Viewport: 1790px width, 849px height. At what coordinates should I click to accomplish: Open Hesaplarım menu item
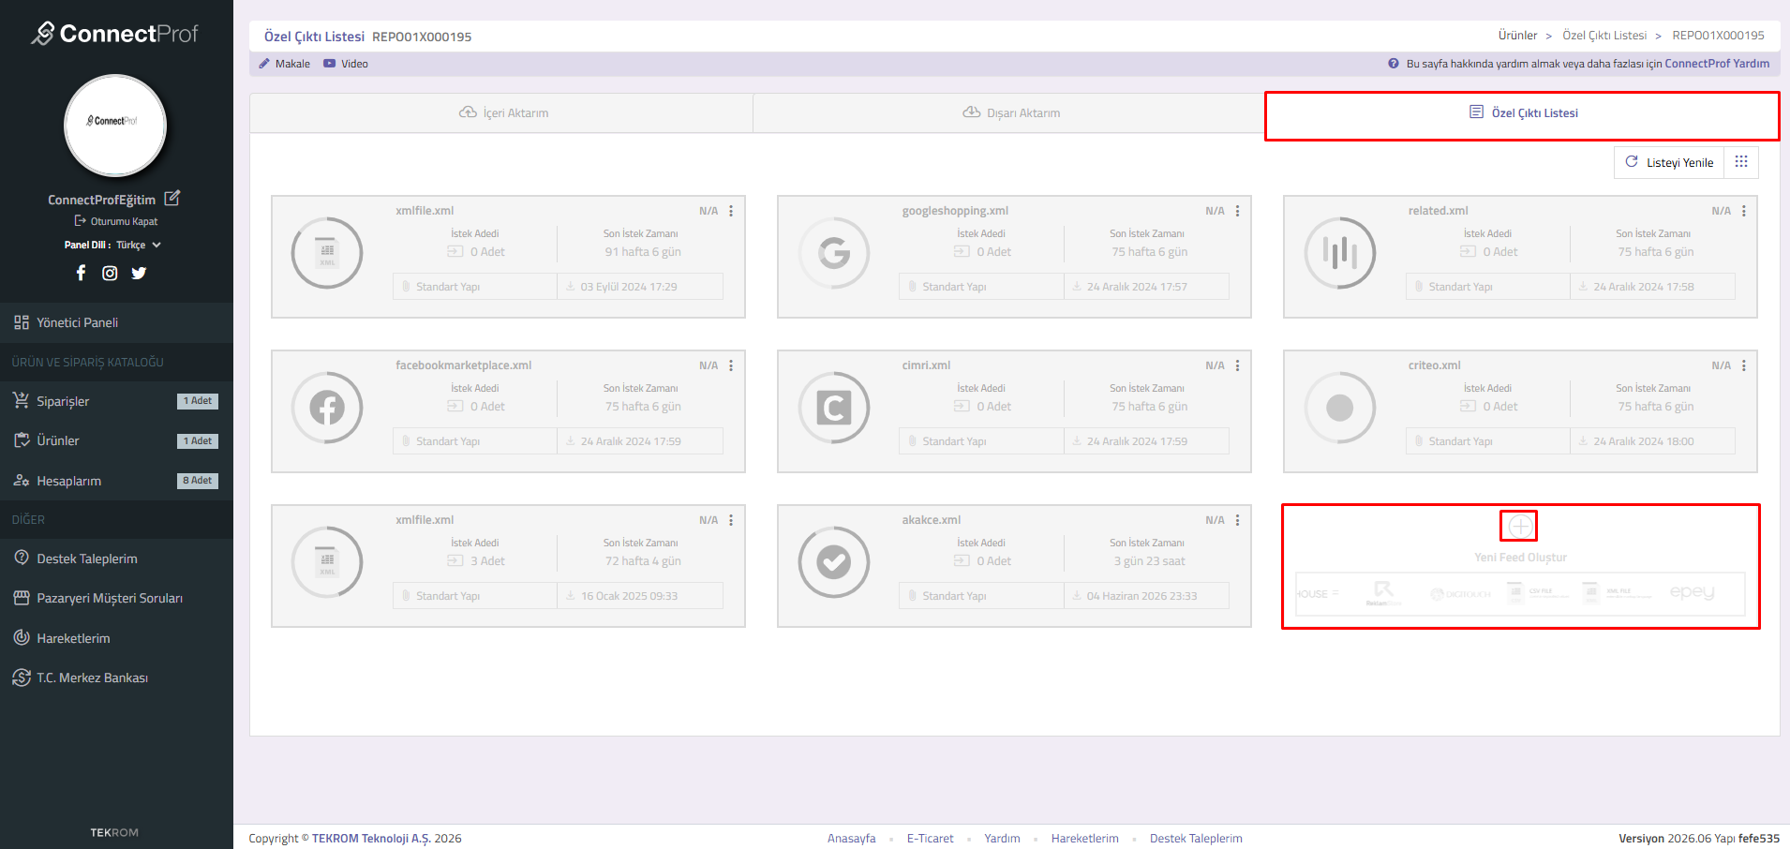[116, 481]
